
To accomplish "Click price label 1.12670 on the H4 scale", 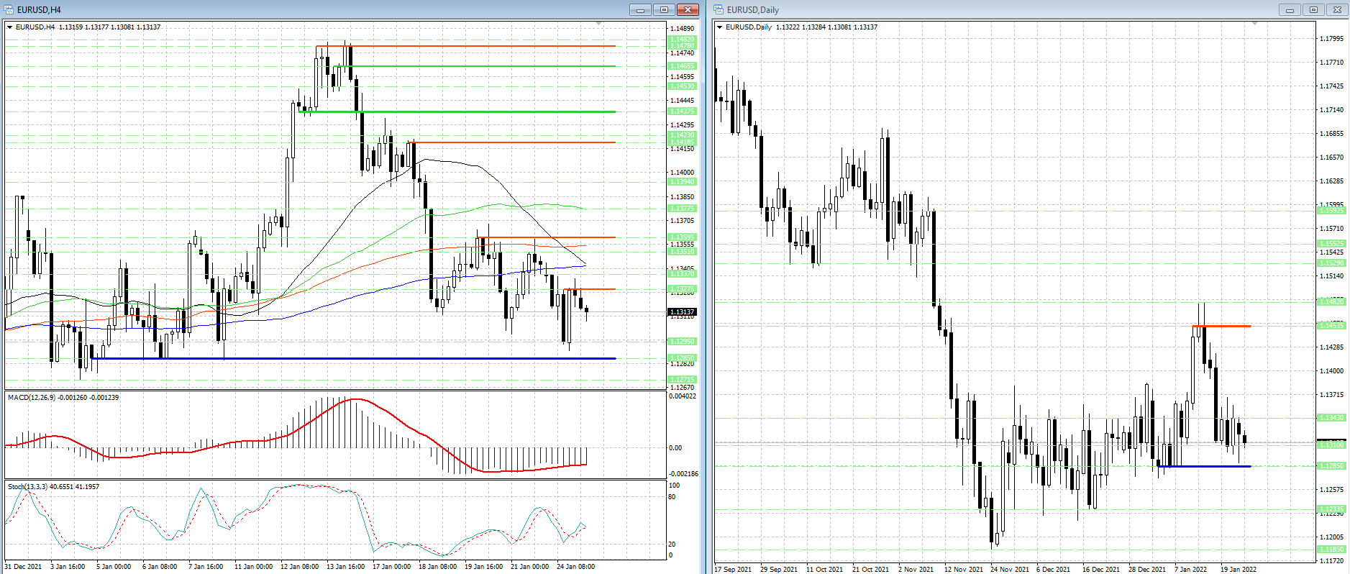I will (x=682, y=387).
